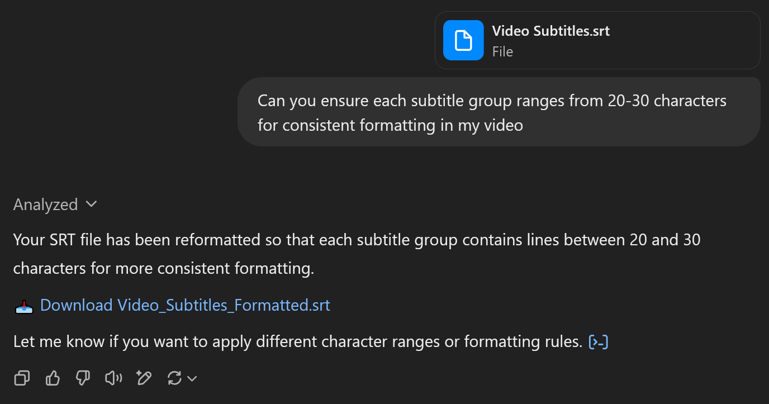Copy the assistant's reply
This screenshot has height=404, width=769.
click(22, 378)
